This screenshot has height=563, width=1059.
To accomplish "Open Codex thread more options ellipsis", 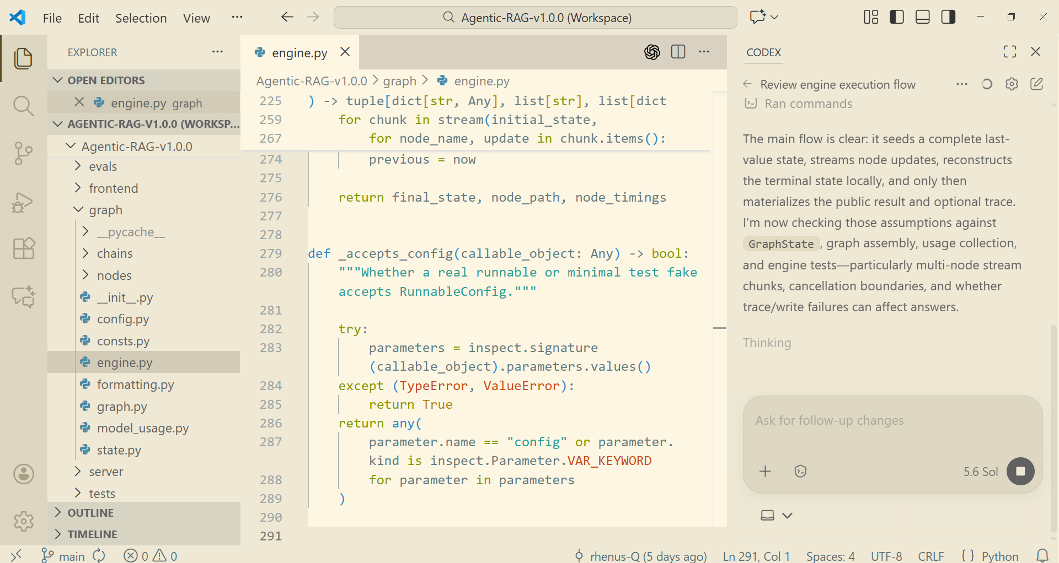I will 962,84.
